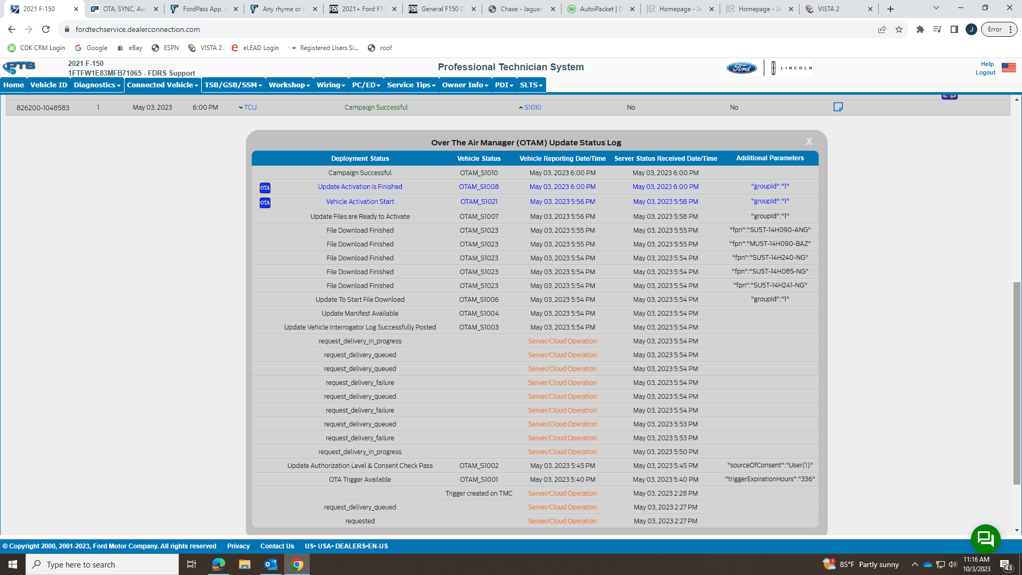Click the page vertical scrollbar thumb
The height and width of the screenshot is (575, 1022).
coord(1017,383)
